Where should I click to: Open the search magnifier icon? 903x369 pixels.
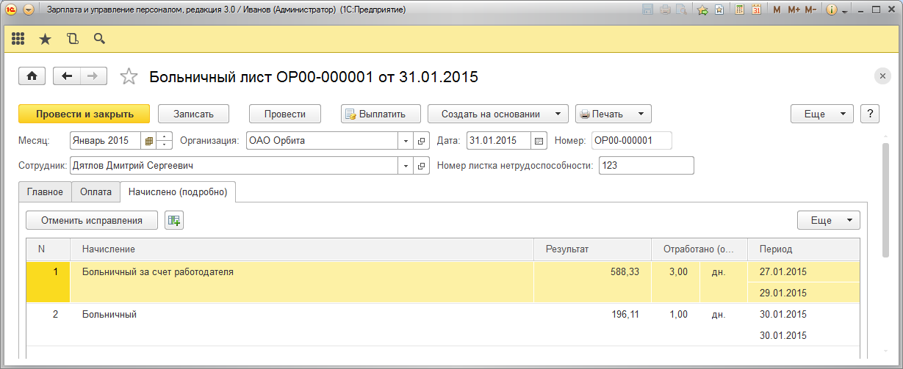[x=99, y=39]
